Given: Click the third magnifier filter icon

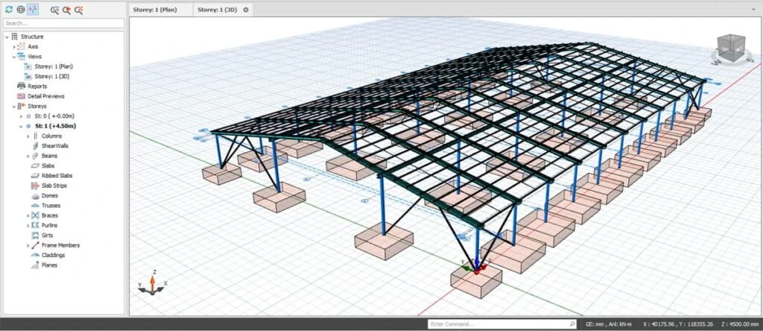Looking at the screenshot, I should 78,10.
